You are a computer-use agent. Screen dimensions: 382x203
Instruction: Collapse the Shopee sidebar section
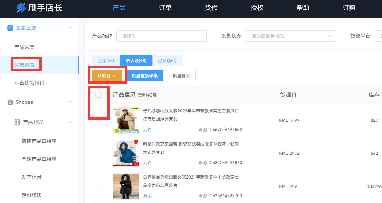70,102
